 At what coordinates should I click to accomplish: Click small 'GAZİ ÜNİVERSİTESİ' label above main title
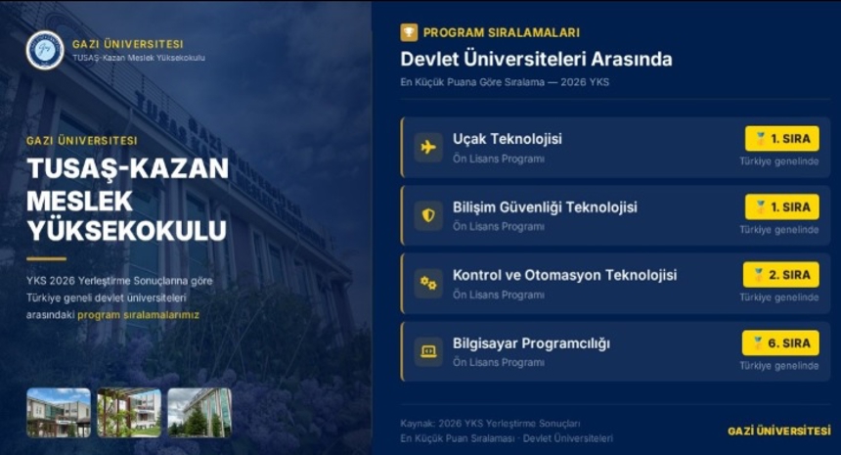tap(82, 141)
